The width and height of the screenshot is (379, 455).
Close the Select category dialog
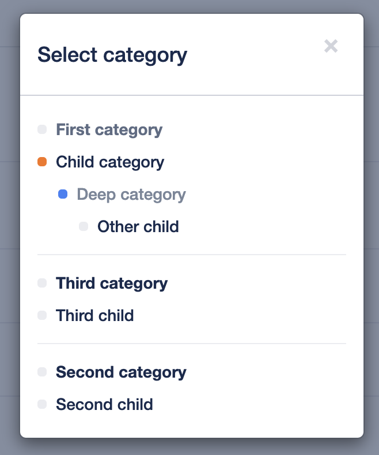coord(331,46)
